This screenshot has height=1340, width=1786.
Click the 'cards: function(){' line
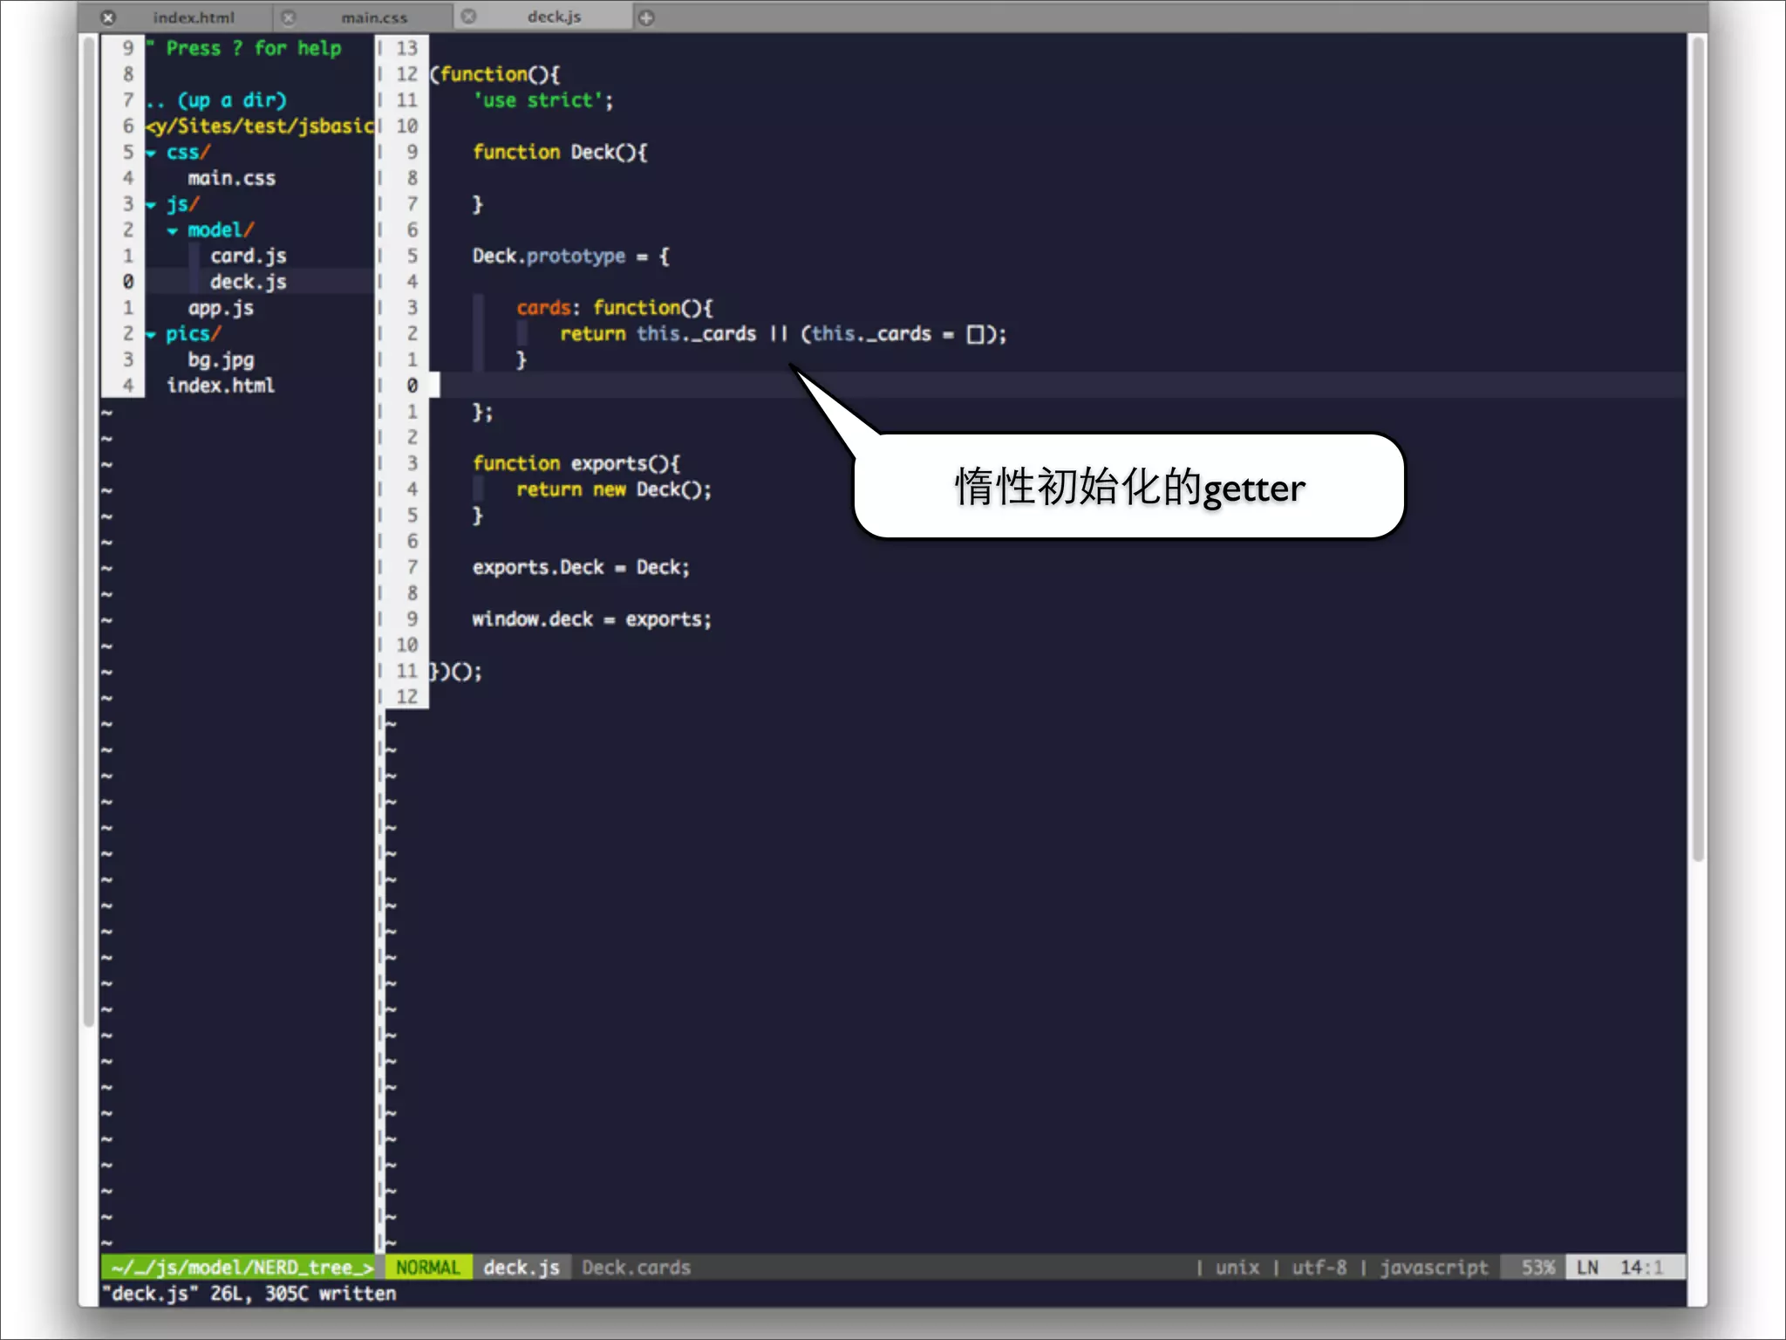click(x=614, y=308)
